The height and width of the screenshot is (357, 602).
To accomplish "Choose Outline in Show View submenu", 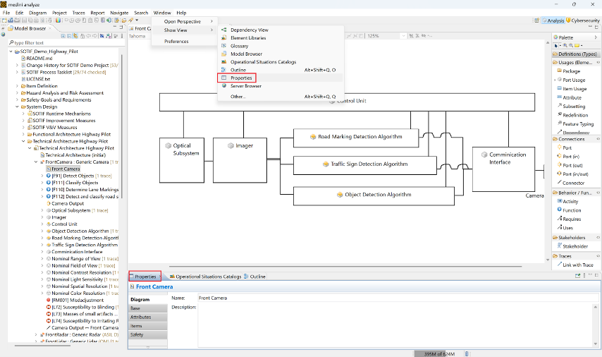I will click(280, 70).
